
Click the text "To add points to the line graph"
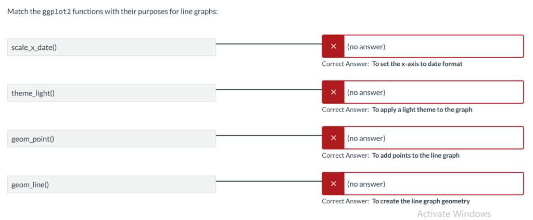(x=415, y=155)
